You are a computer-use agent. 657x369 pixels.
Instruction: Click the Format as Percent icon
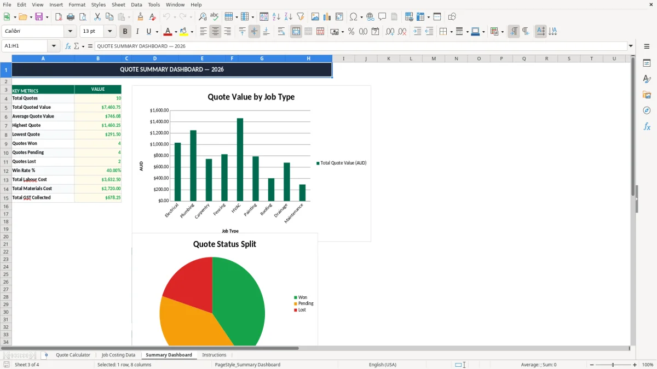click(x=351, y=32)
